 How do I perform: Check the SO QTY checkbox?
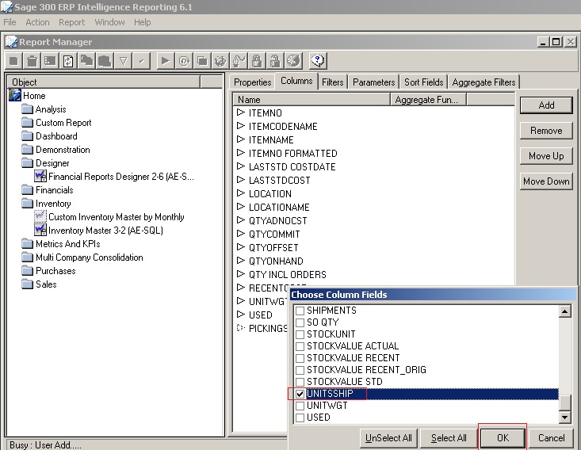(300, 322)
